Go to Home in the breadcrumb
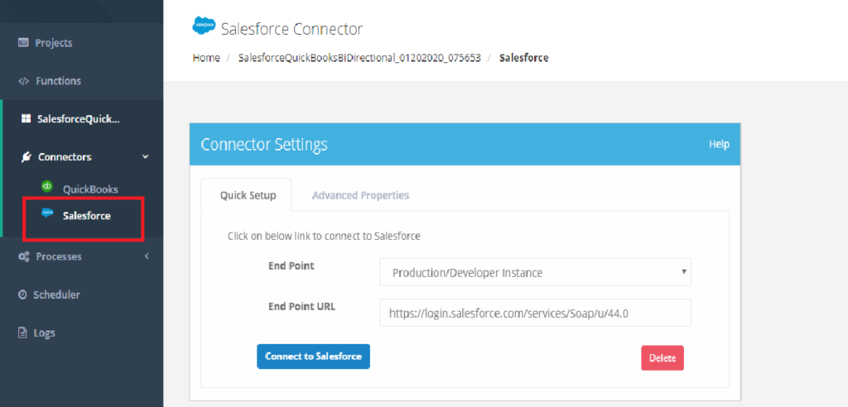The image size is (848, 407). (206, 58)
